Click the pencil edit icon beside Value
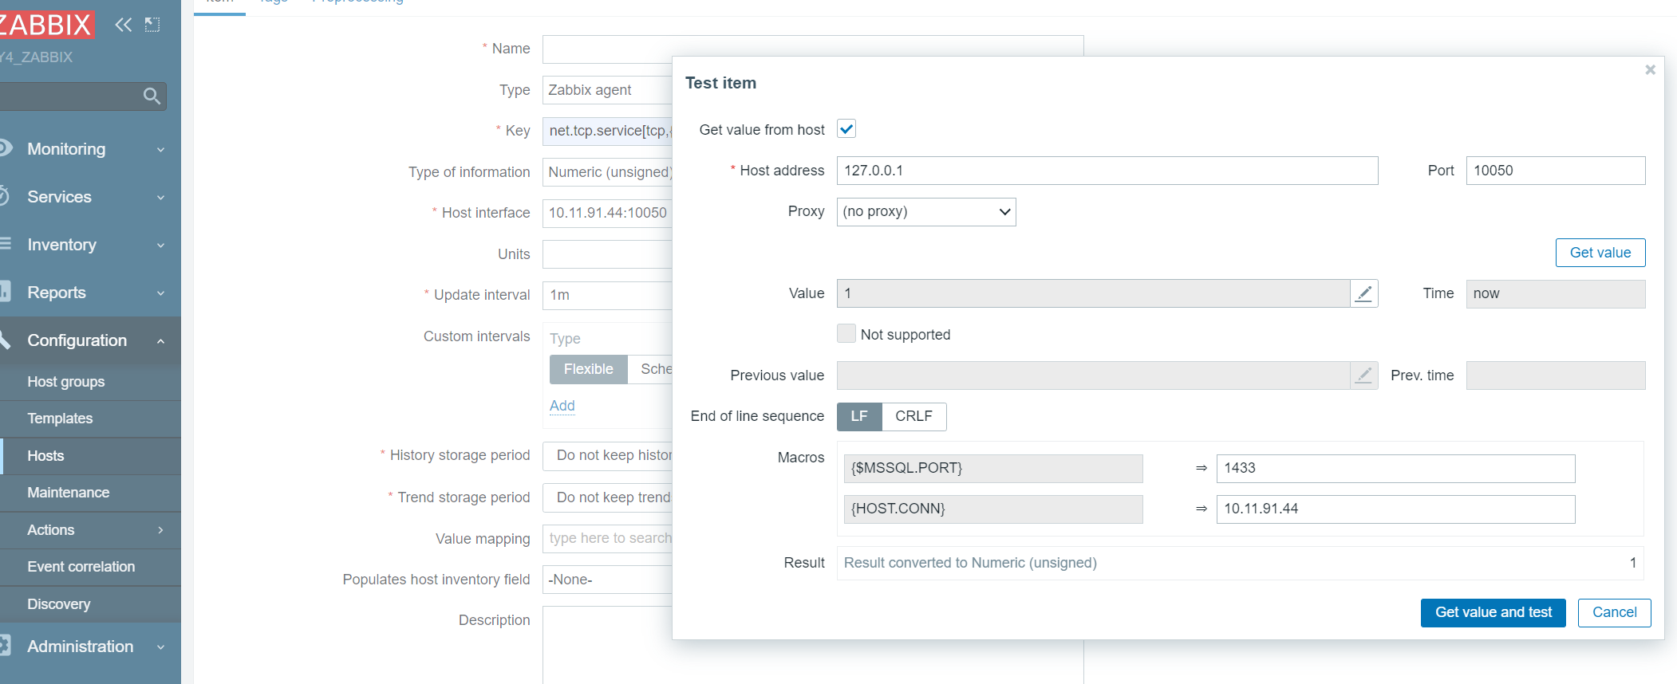The image size is (1677, 684). tap(1364, 293)
